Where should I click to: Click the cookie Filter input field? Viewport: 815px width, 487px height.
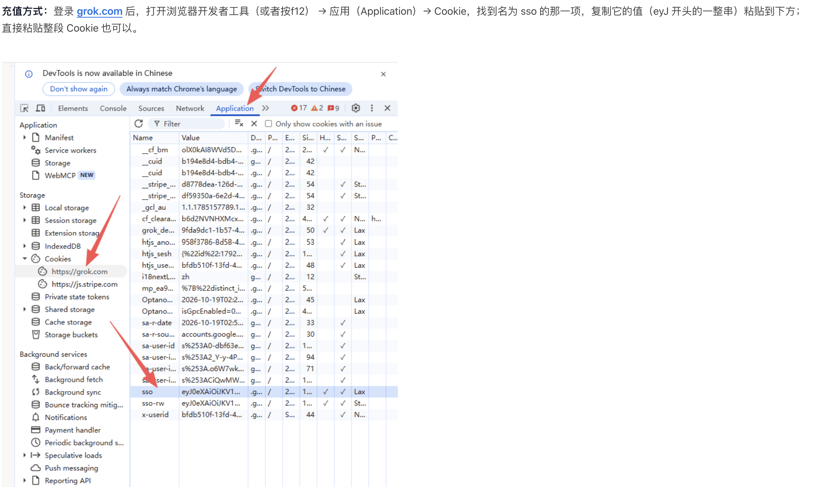[187, 124]
